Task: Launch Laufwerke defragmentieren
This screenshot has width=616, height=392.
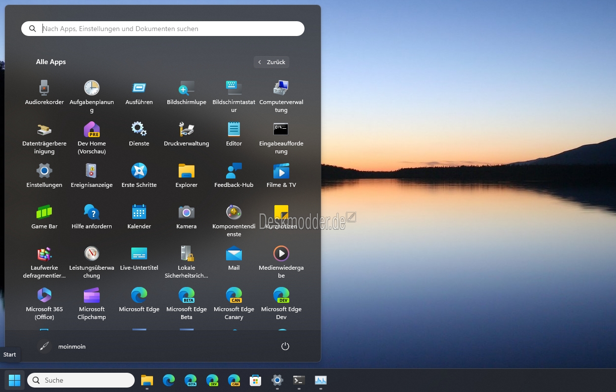Action: pos(44,262)
